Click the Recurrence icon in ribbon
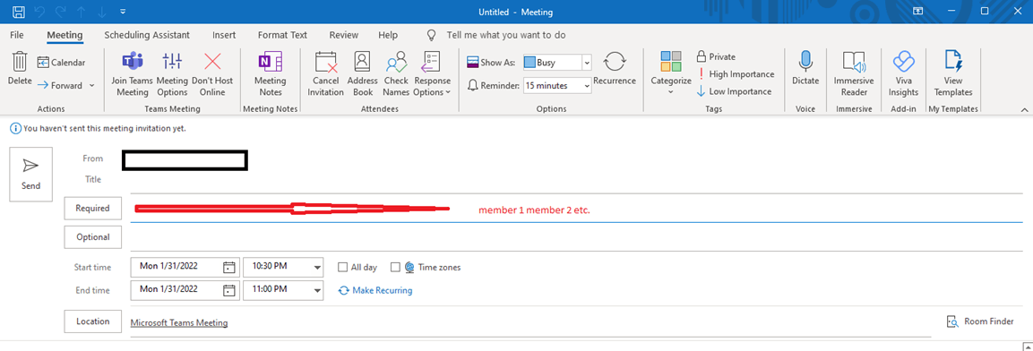The image size is (1033, 351). (615, 68)
